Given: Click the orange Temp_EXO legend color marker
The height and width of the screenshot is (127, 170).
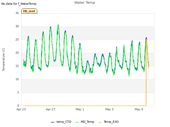Looking at the screenshot, I should pos(100,122).
